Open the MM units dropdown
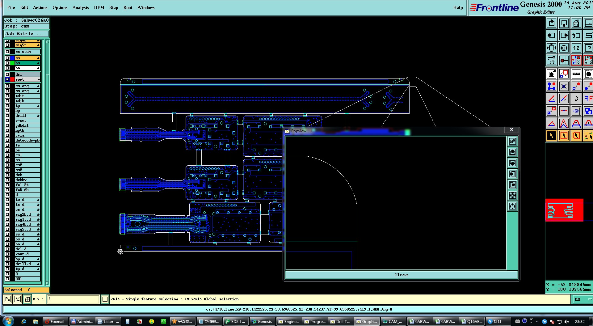The height and width of the screenshot is (326, 593). pos(582,299)
